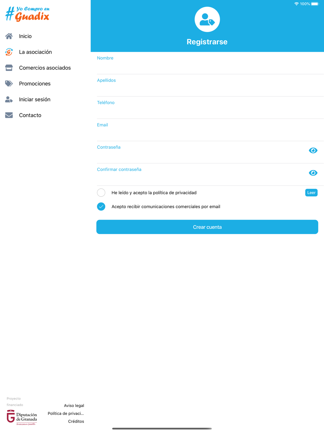Show password in Contraseña field
The height and width of the screenshot is (432, 324).
click(x=313, y=151)
